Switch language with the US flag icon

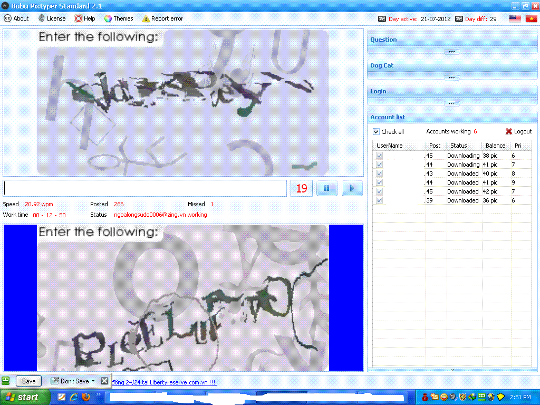pos(515,18)
